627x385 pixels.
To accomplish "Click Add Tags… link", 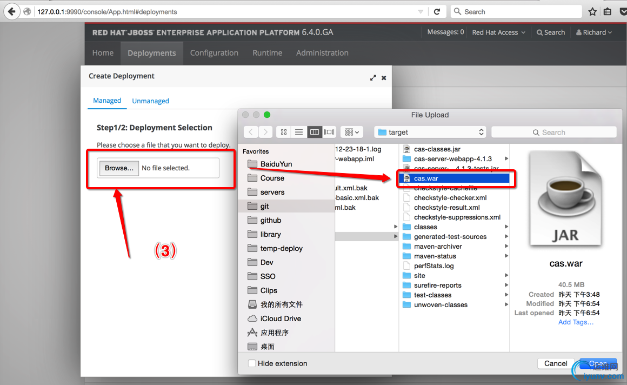I will (576, 322).
